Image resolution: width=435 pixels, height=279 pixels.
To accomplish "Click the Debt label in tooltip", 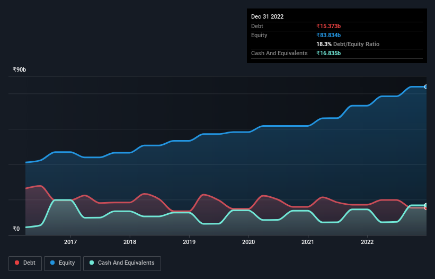I will point(257,26).
